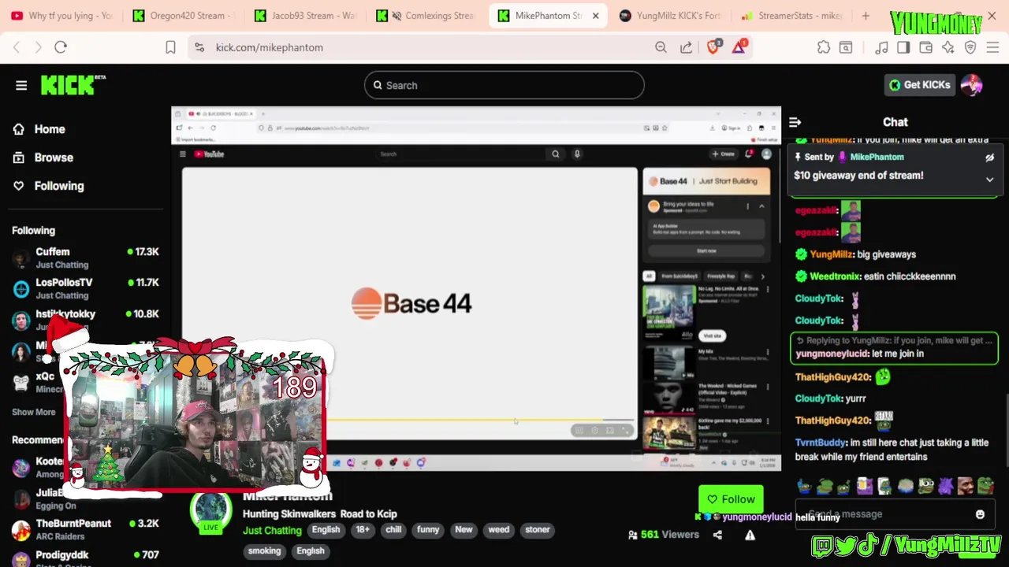1009x567 pixels.
Task: Open Prodigyddk recommended channel
Action: tap(85, 559)
